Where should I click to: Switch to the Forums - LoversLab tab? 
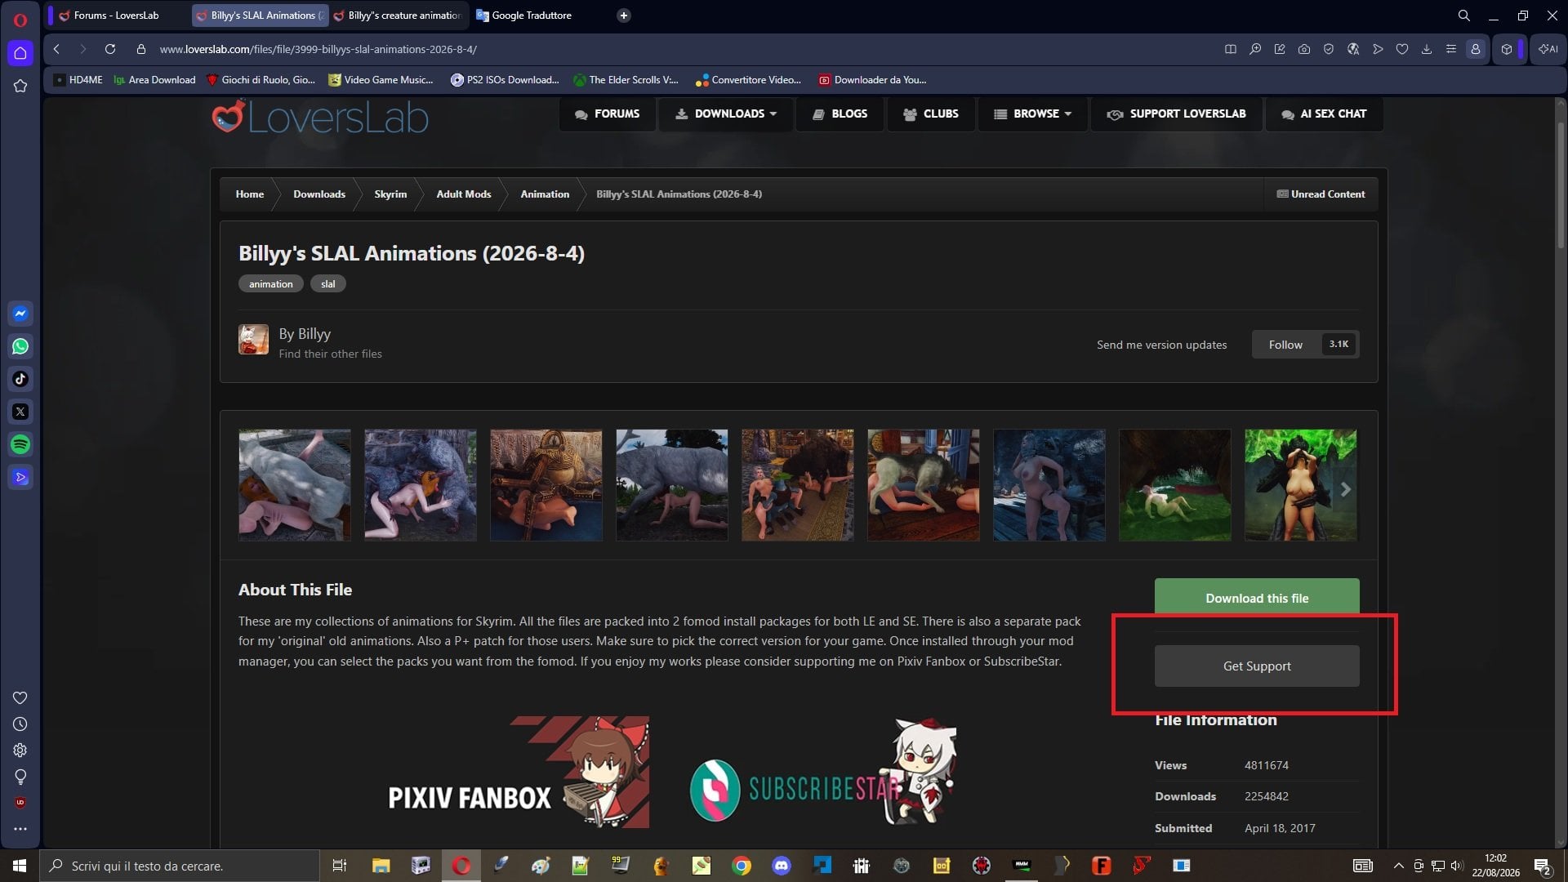(x=116, y=16)
